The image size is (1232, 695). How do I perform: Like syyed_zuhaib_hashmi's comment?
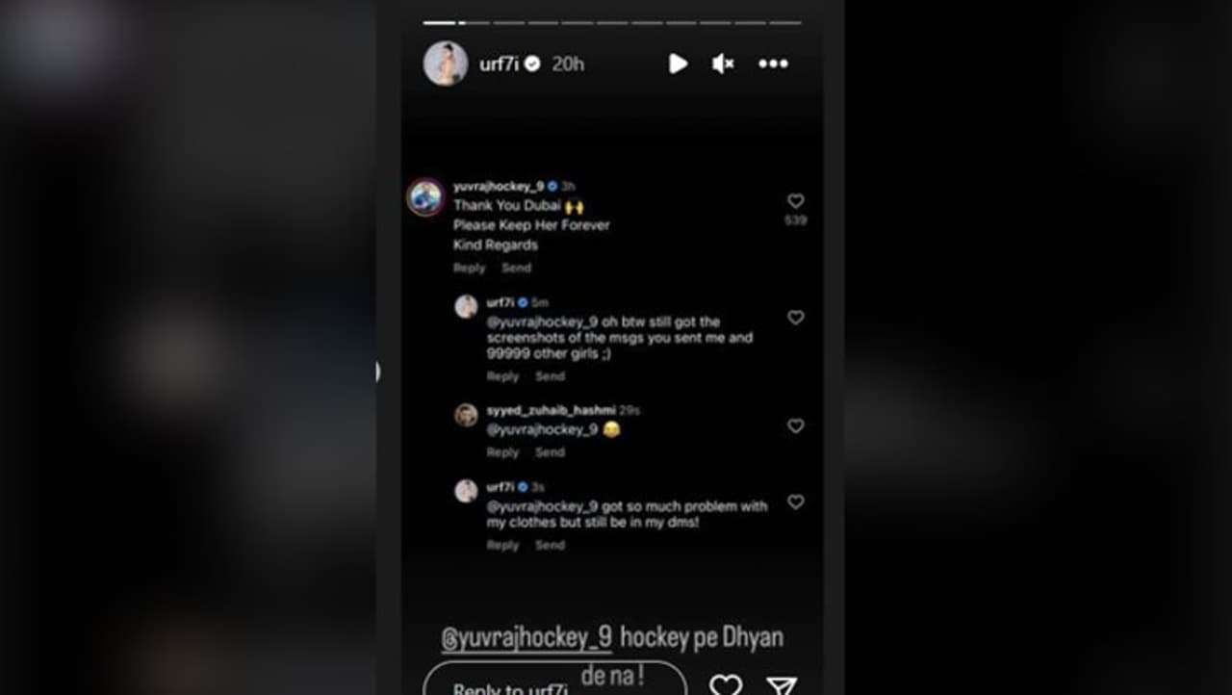pos(795,425)
